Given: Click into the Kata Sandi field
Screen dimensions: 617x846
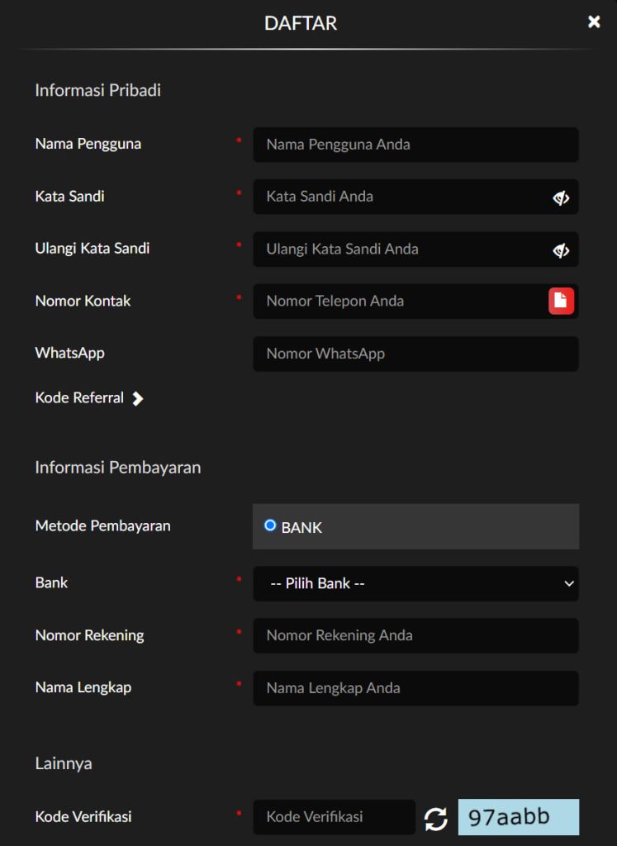Looking at the screenshot, I should point(401,197).
